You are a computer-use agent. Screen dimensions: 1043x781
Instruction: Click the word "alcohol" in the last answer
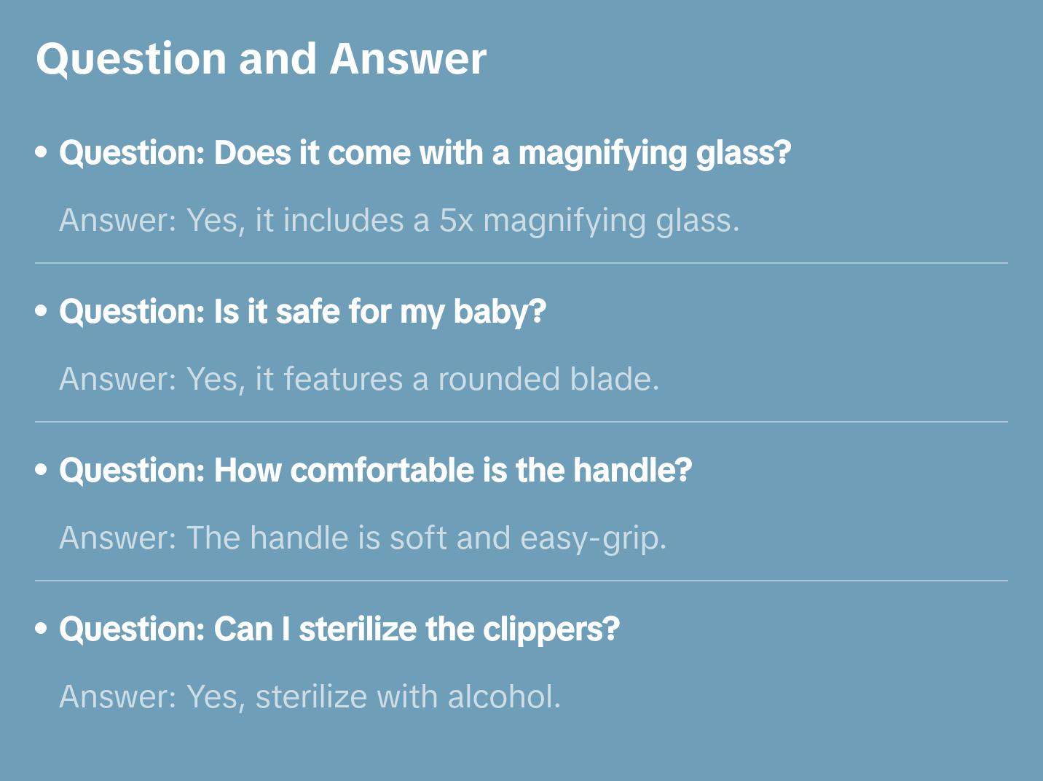pyautogui.click(x=503, y=697)
